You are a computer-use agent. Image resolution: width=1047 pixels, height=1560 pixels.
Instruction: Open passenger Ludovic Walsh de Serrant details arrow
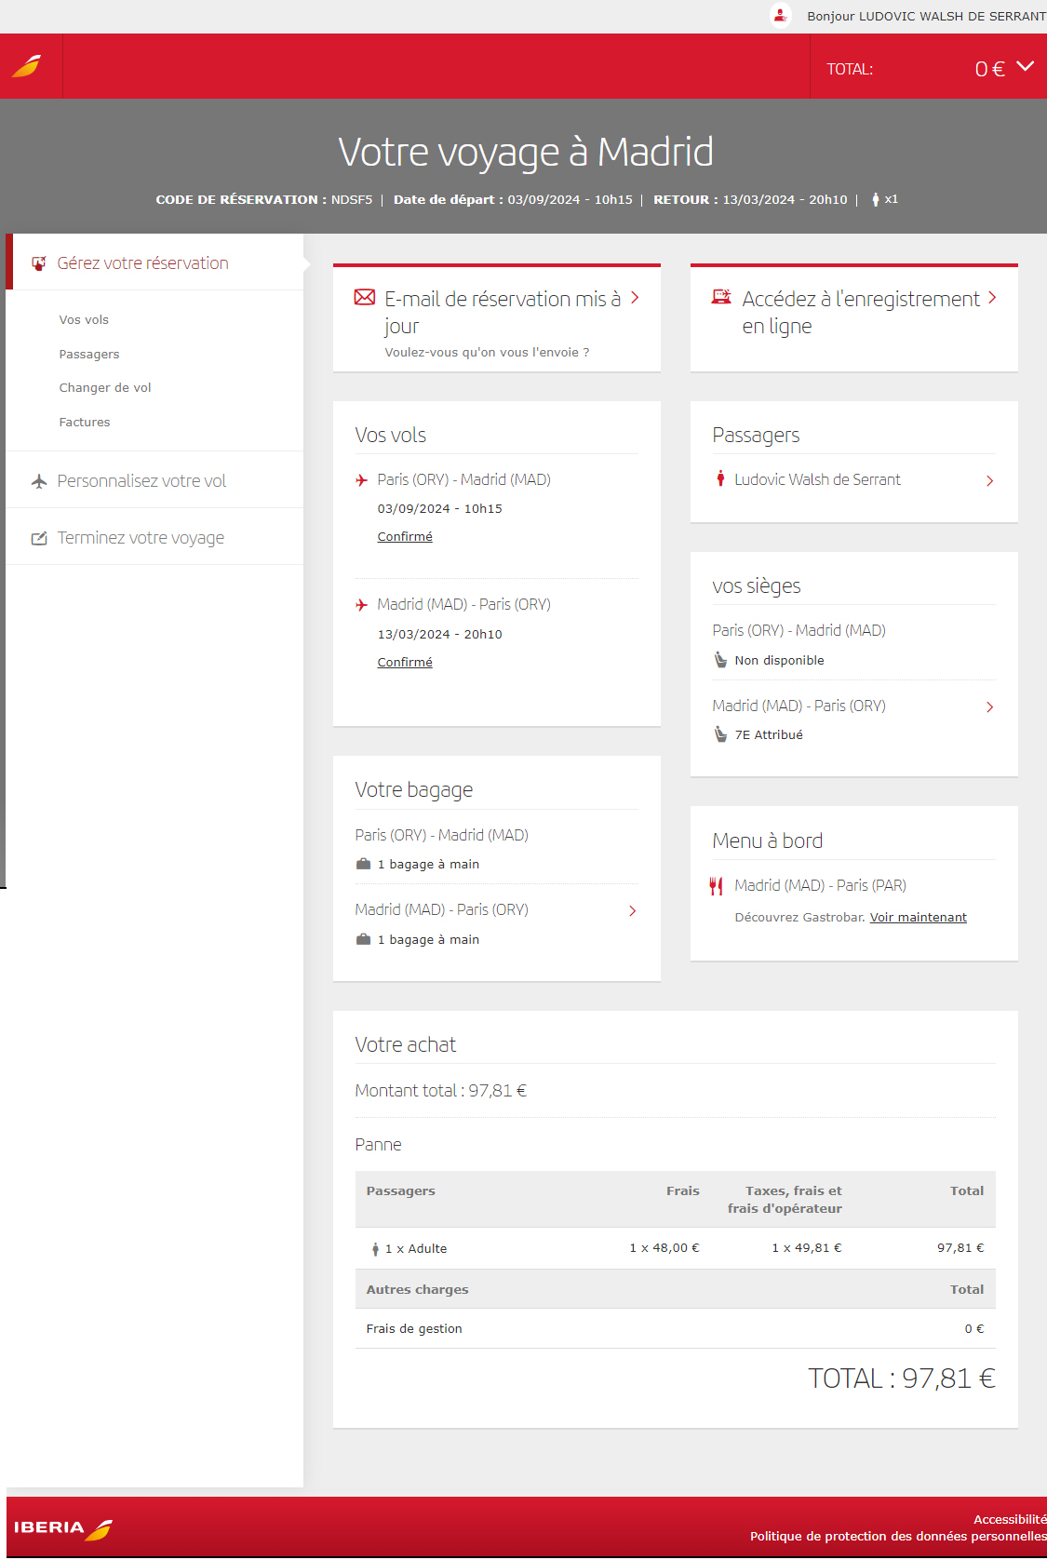click(x=989, y=481)
